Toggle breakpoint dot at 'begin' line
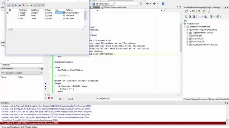Screen dimensions: 229x128 coord(45,84)
